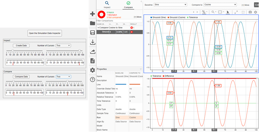Select the pointer cursor tool
The height and width of the screenshot is (132, 259).
click(228, 12)
